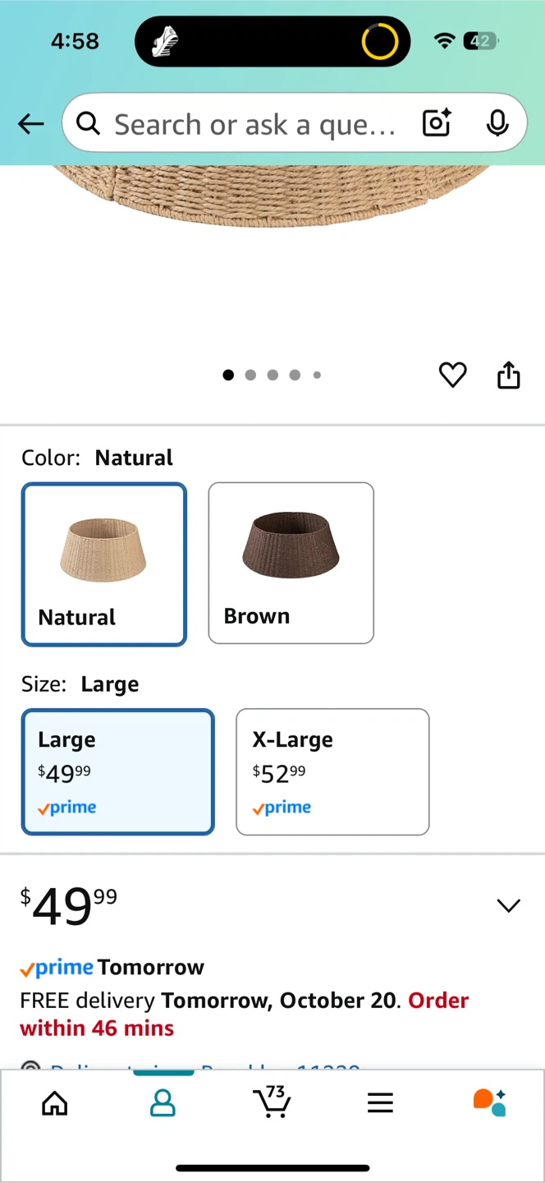Add item to wishlist with heart icon

(452, 375)
